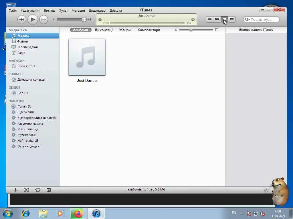Viewport: 293px width, 219px height.
Task: Click small artwork size icon
Action: [176, 30]
